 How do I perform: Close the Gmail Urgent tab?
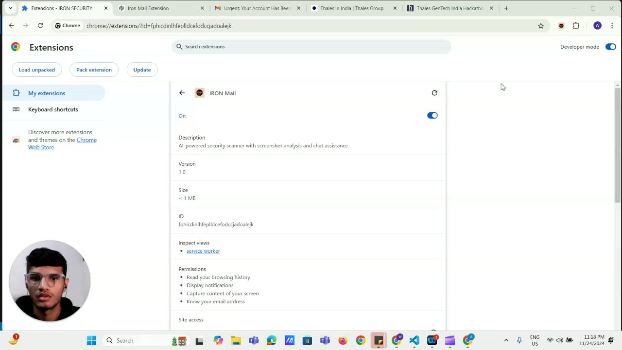click(298, 8)
